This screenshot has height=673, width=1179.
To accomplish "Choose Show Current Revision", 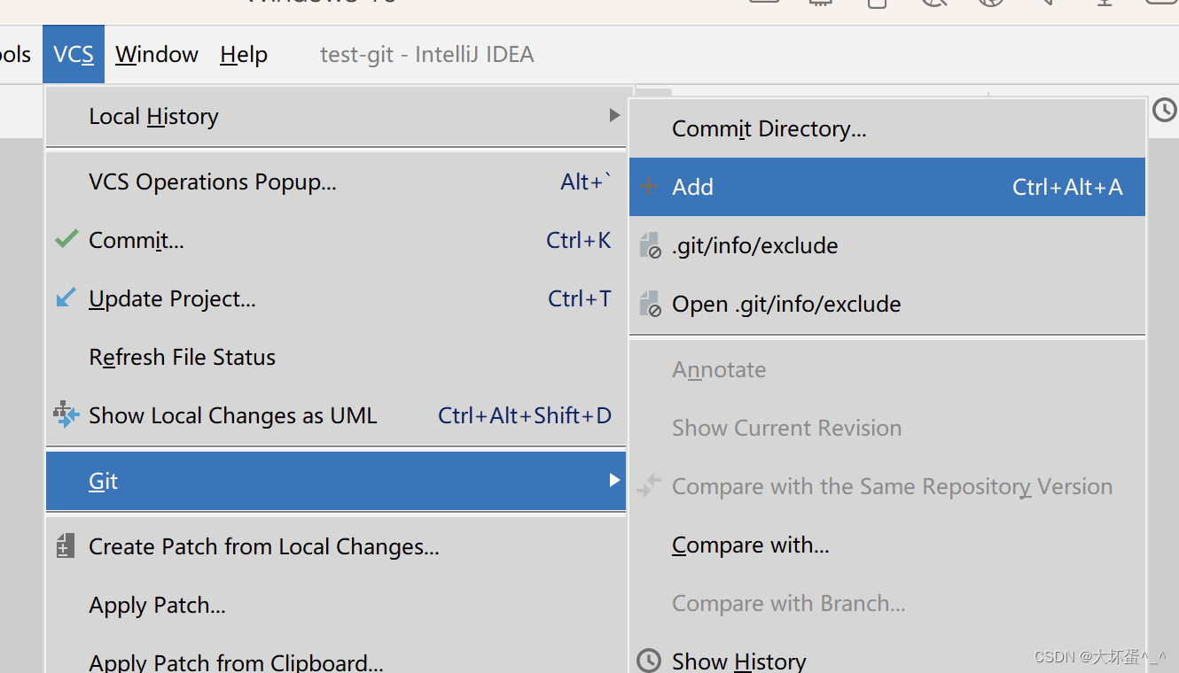I will 887,429.
